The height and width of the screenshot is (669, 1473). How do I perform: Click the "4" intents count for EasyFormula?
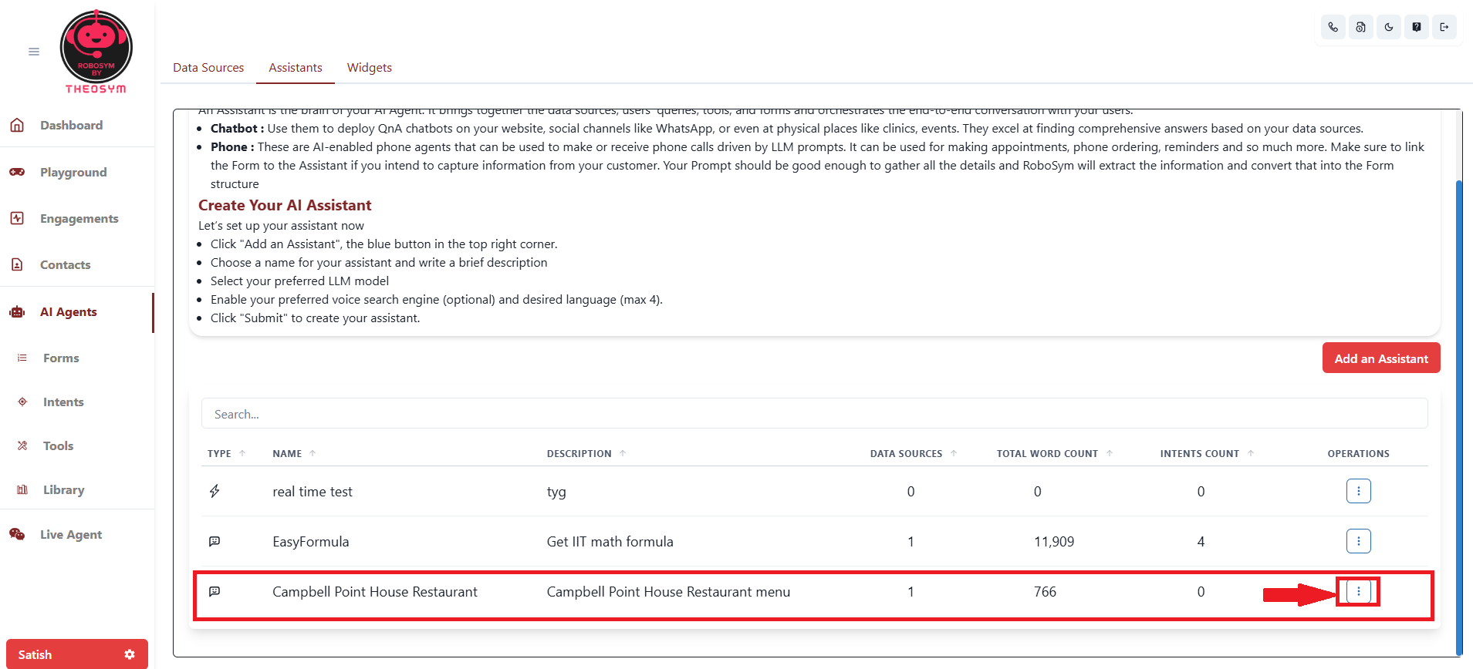click(1201, 542)
